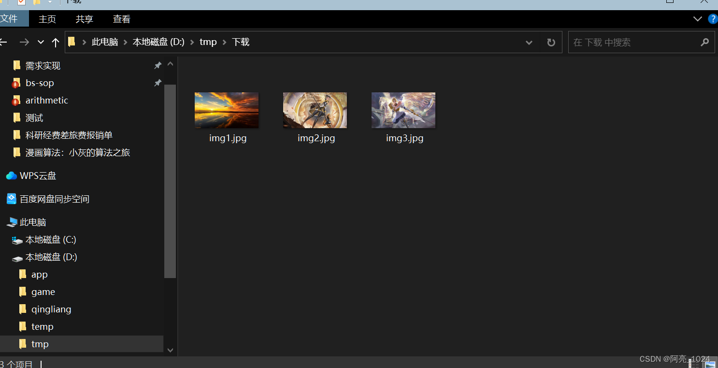Click the arithmetic folder error icon
This screenshot has width=718, height=368.
(16, 101)
